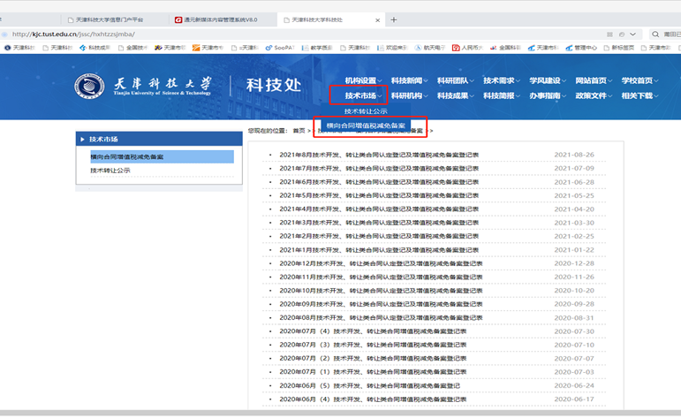Open the 相关下载 menu item
The image size is (681, 418).
coord(639,95)
